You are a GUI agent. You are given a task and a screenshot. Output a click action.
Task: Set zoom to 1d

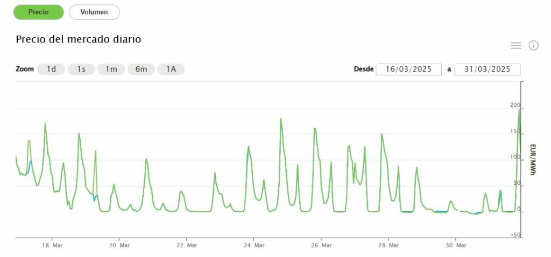coord(51,70)
